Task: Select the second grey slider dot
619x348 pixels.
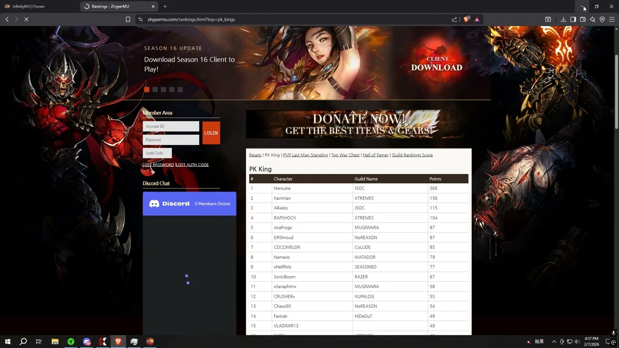Action: tap(155, 89)
